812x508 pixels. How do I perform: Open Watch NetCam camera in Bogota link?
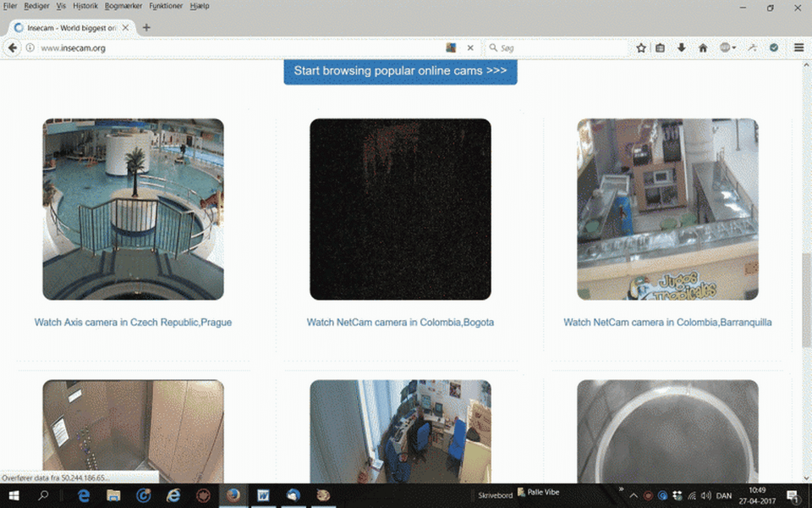pos(400,323)
